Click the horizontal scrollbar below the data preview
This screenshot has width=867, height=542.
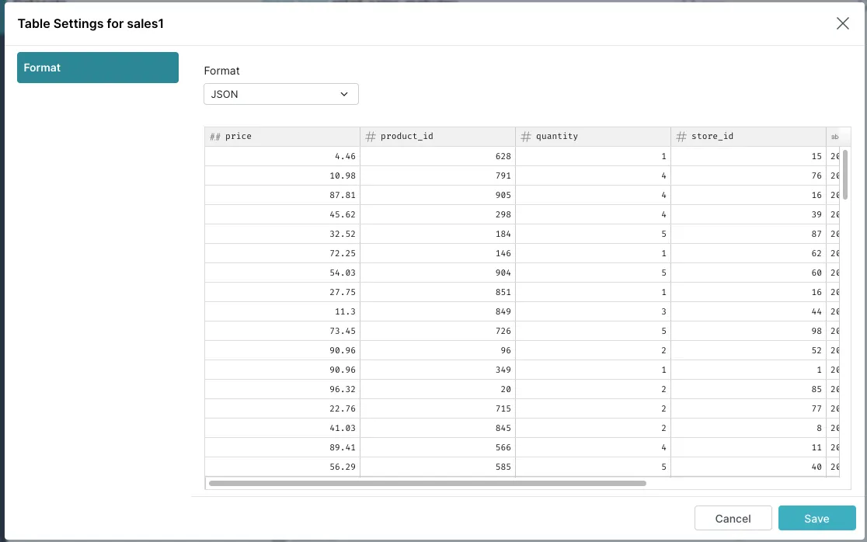[x=426, y=483]
